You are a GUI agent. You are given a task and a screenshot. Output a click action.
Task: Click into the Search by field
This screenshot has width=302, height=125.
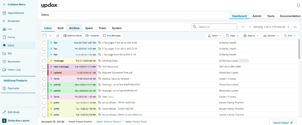pyautogui.click(x=214, y=27)
